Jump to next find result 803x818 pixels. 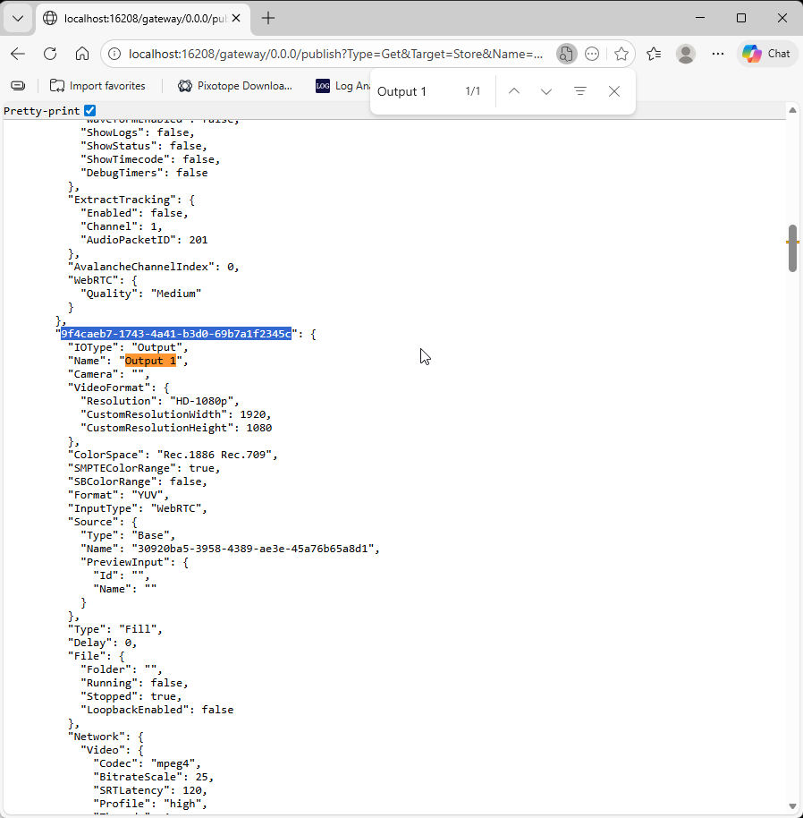point(546,91)
